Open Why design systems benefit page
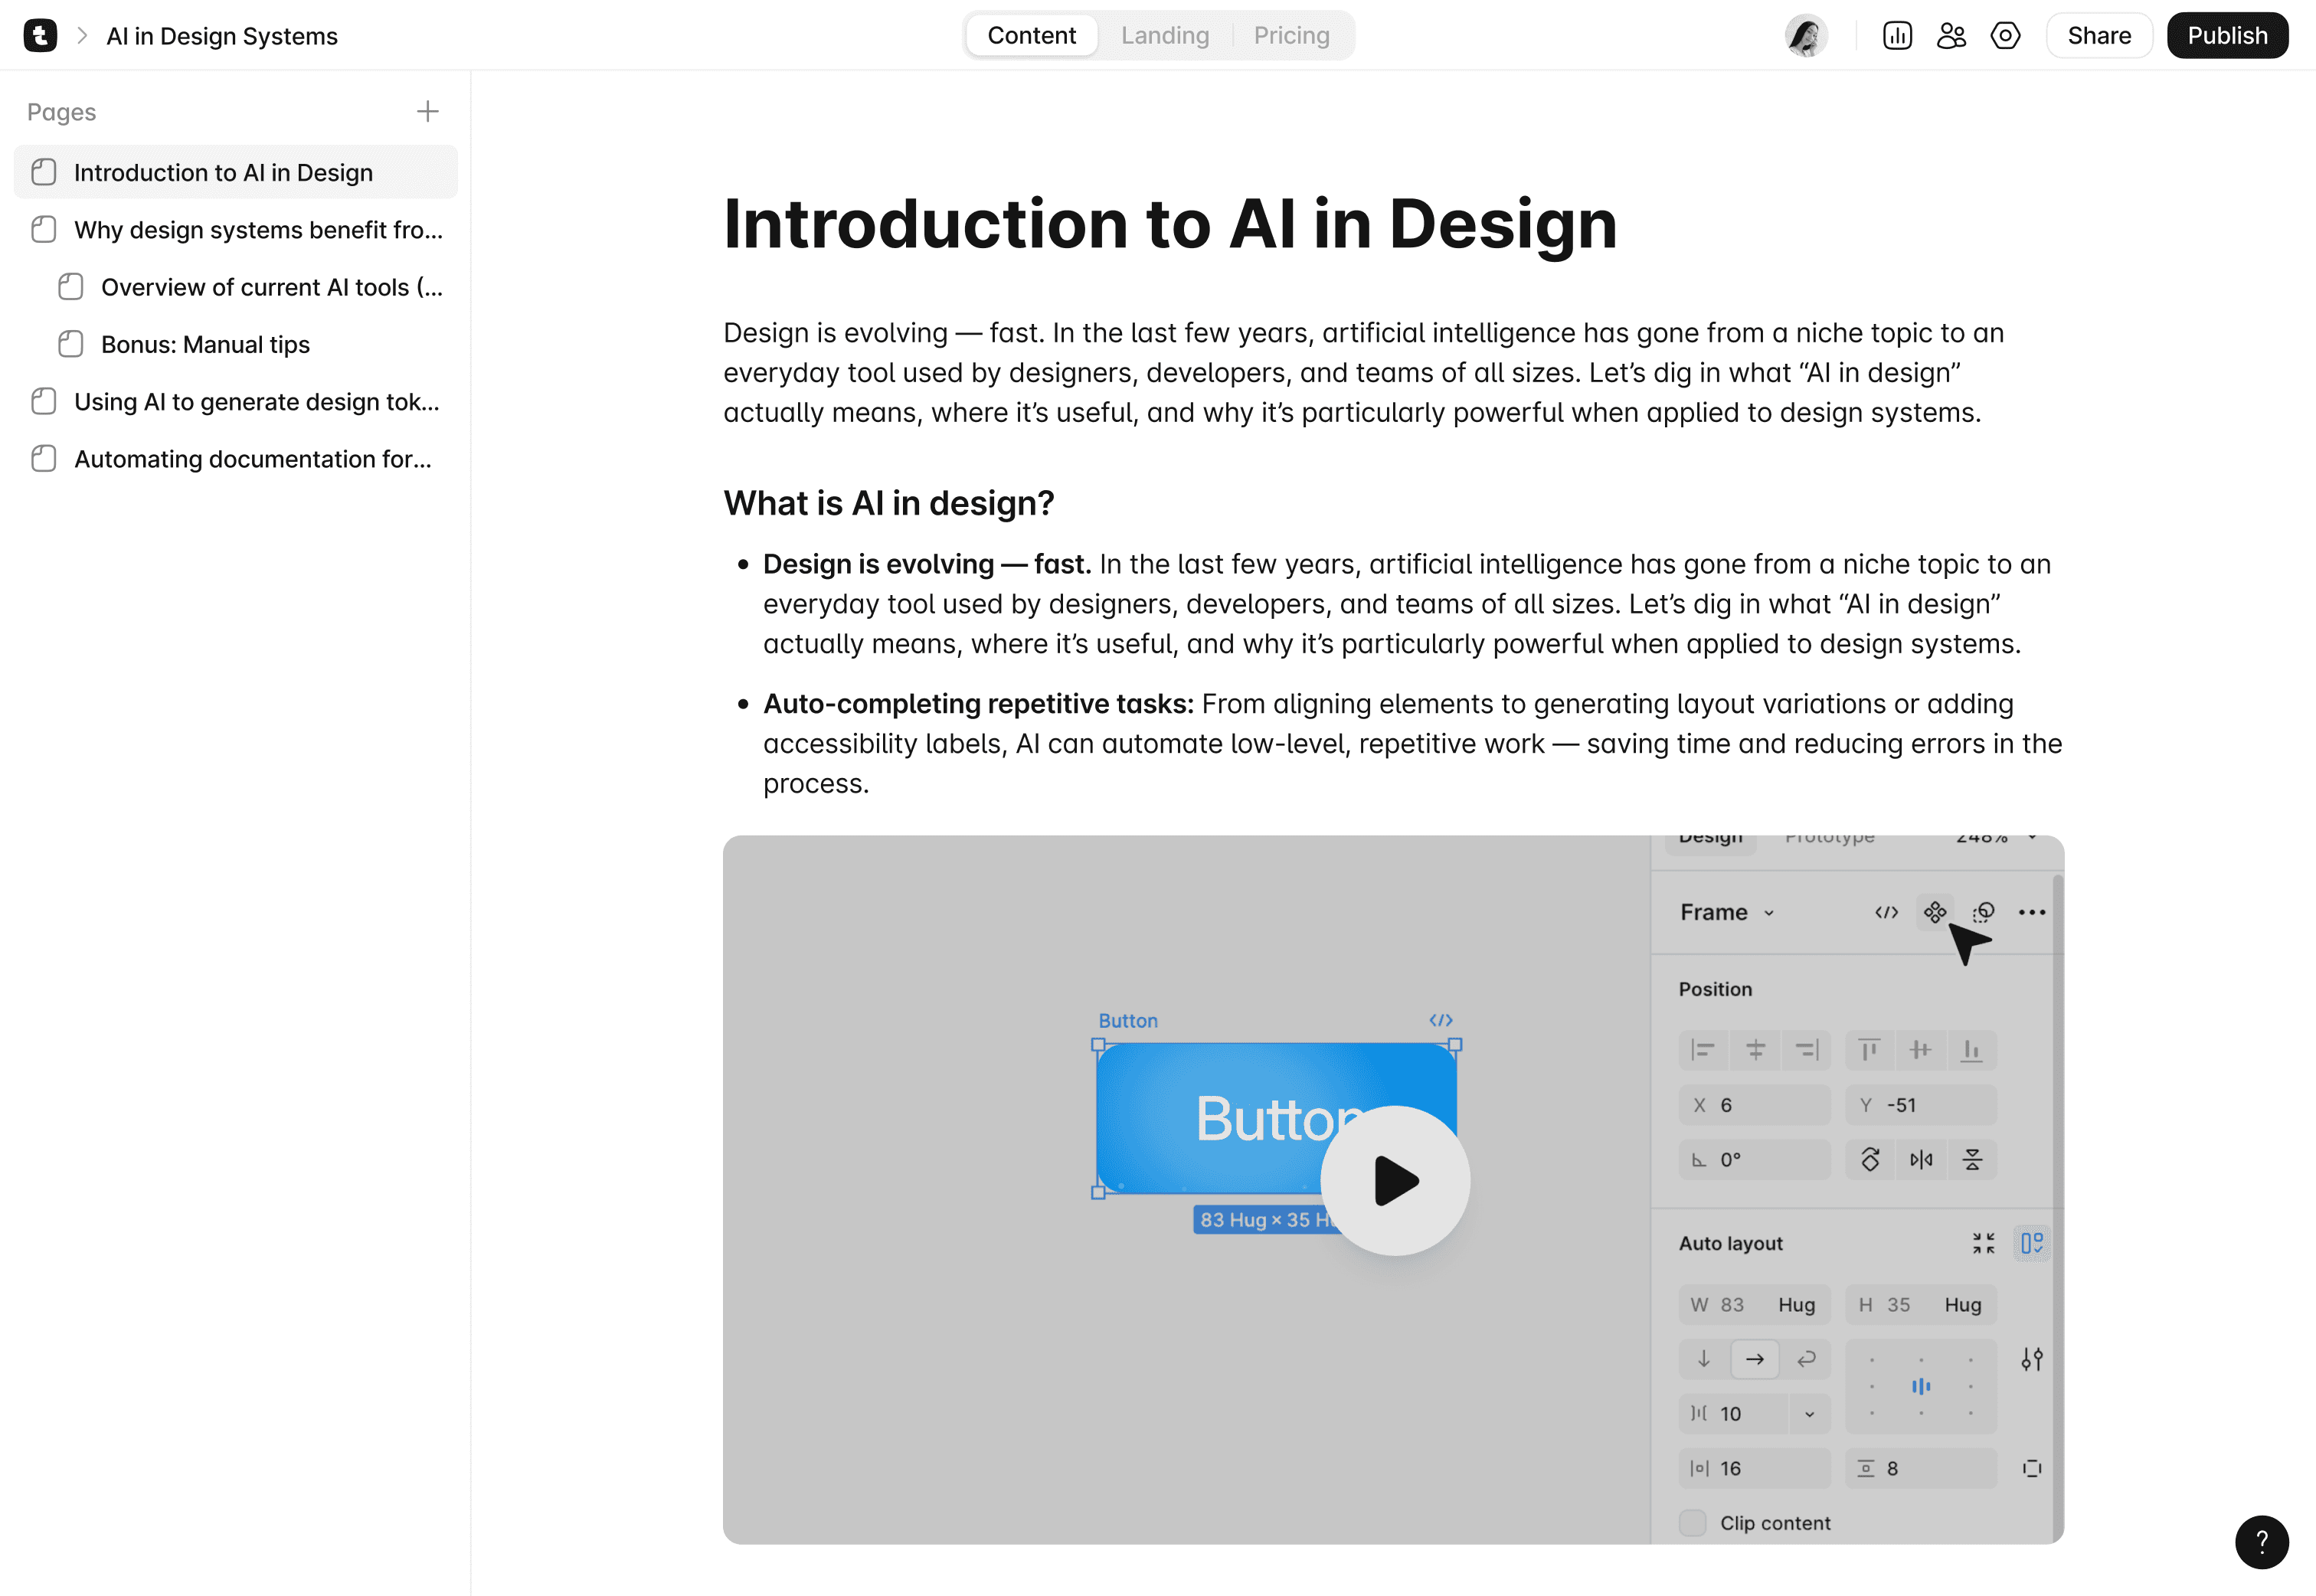Screen dimensions: 2316x1596 pyautogui.click(x=257, y=230)
